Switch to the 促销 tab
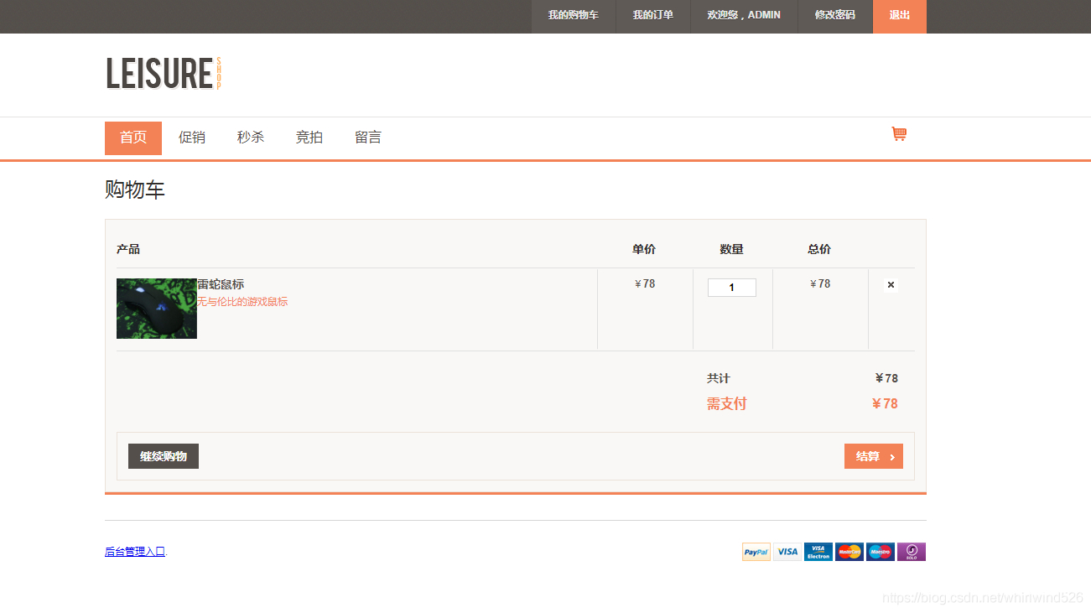 [x=192, y=138]
